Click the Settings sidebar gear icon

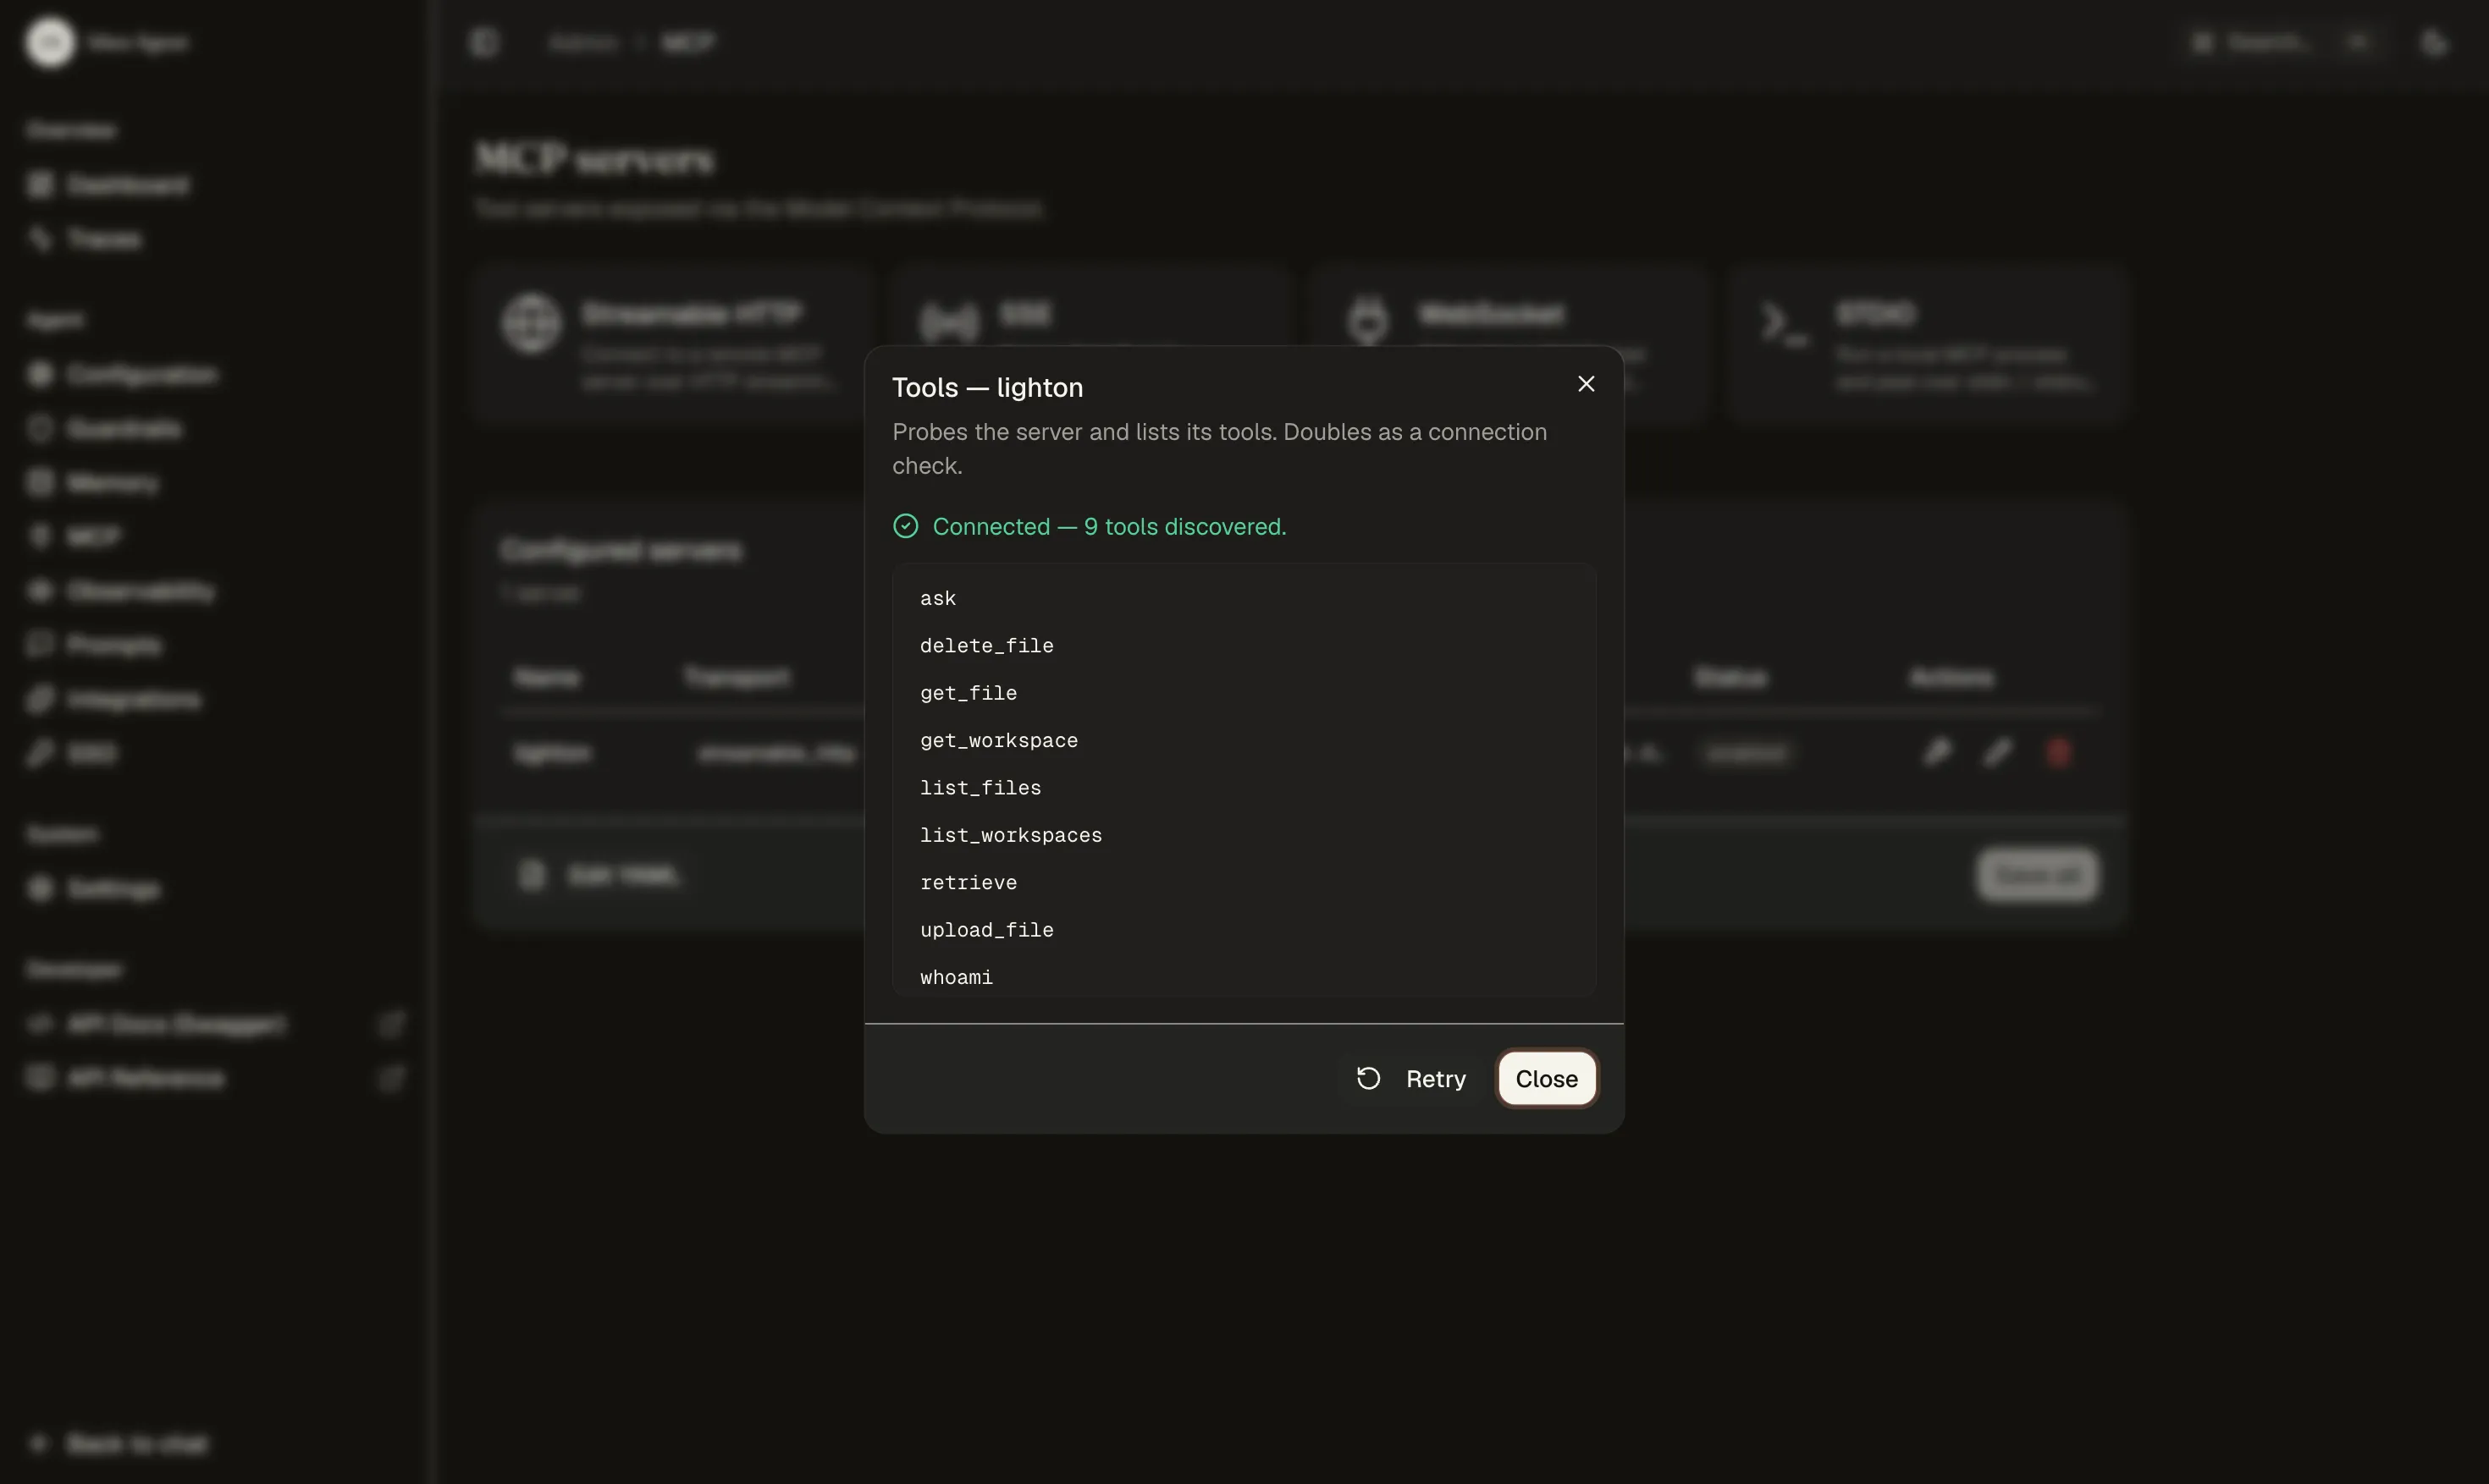tap(40, 888)
